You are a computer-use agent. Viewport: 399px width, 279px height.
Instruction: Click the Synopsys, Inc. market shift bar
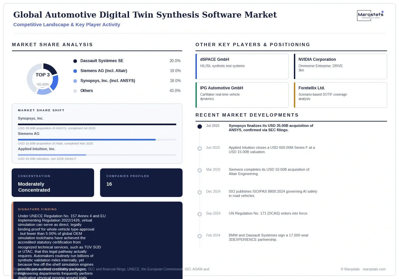(x=97, y=124)
